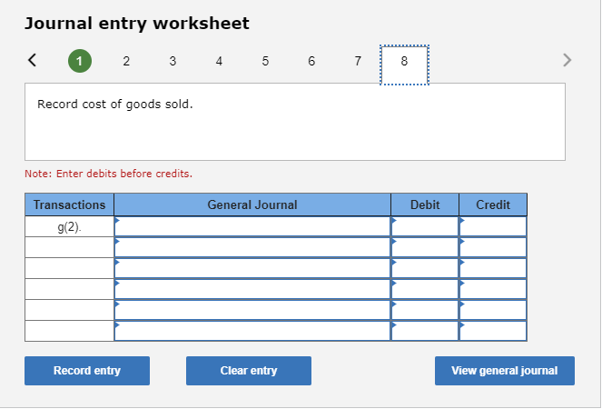Screen dimensions: 602x409
Task: Click the Clear entry button
Action: tap(249, 371)
